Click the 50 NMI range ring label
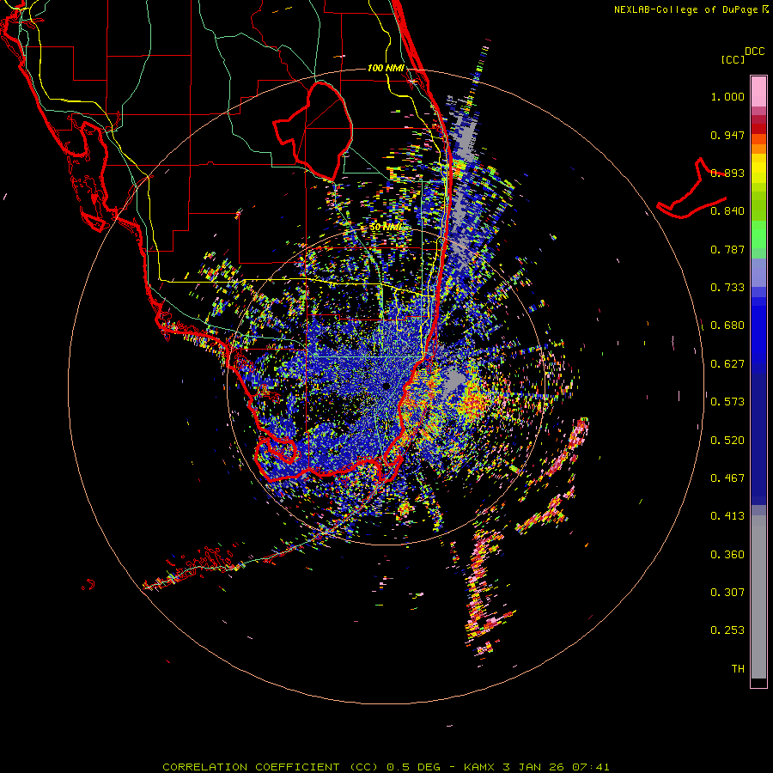The height and width of the screenshot is (773, 773). (386, 228)
